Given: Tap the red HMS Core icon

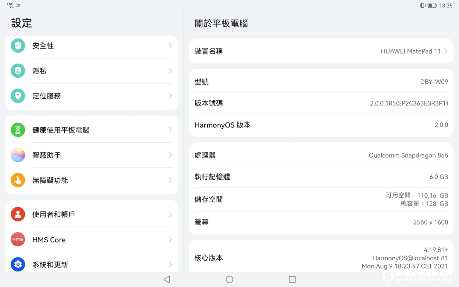Looking at the screenshot, I should click(18, 239).
